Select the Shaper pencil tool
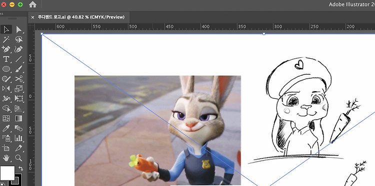Viewport: 375px width, 186px height. click(x=6, y=79)
